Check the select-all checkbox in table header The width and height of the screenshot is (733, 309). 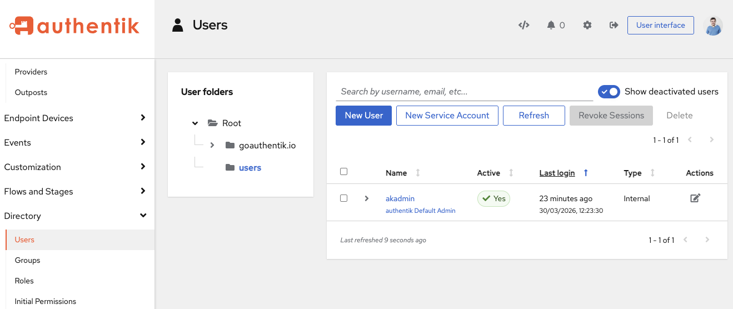343,172
